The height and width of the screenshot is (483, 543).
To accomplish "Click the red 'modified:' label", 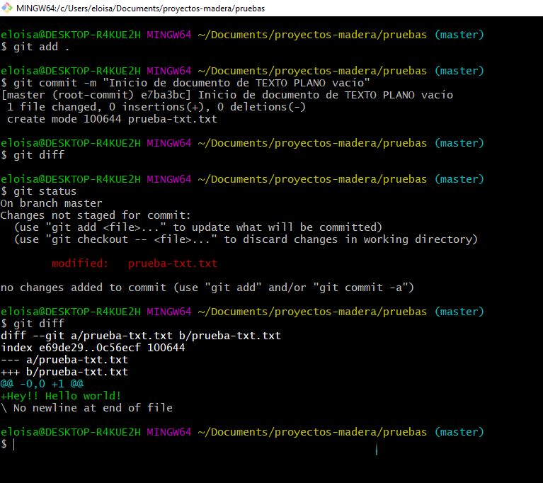I will point(80,263).
